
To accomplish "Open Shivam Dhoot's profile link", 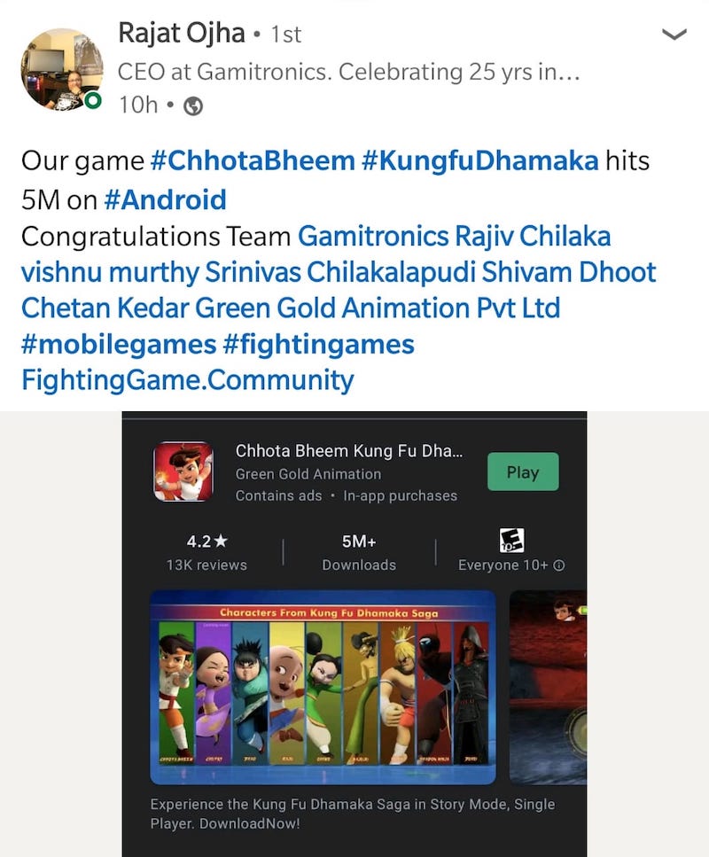I will 568,272.
